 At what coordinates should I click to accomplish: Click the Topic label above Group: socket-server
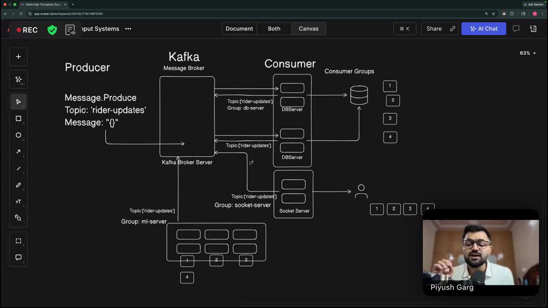coord(254,197)
